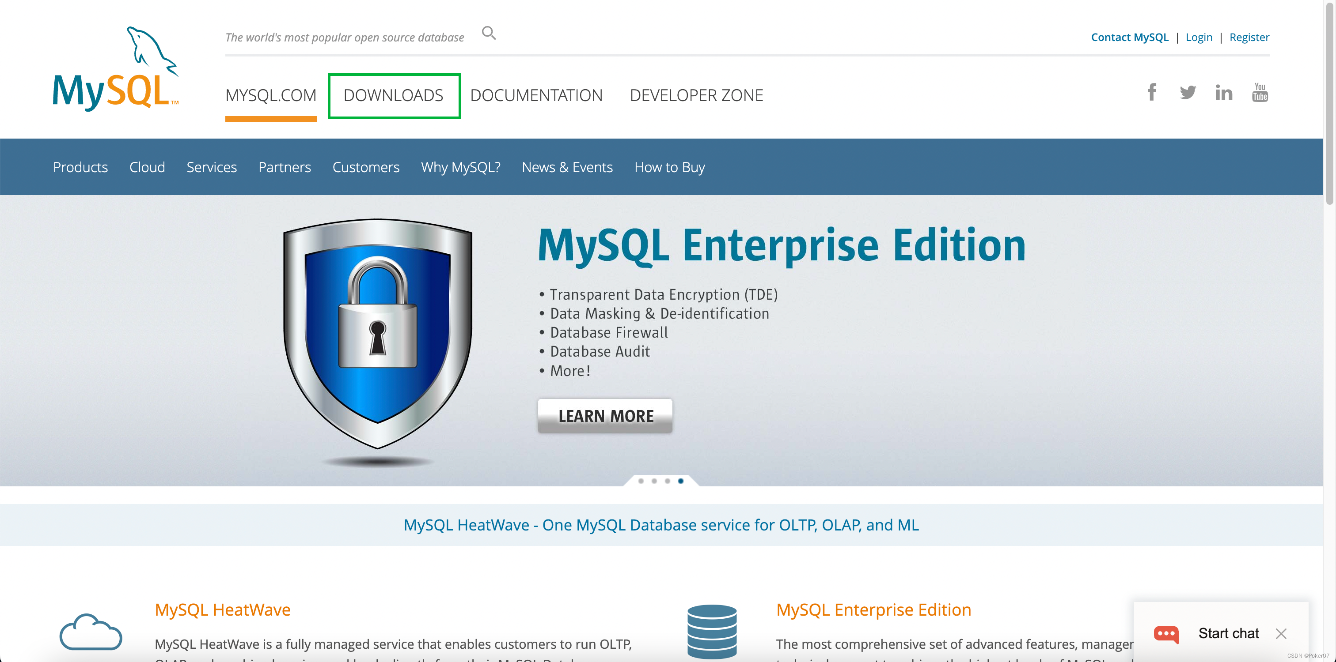Open the search magnifier icon
The image size is (1336, 662).
pos(489,34)
